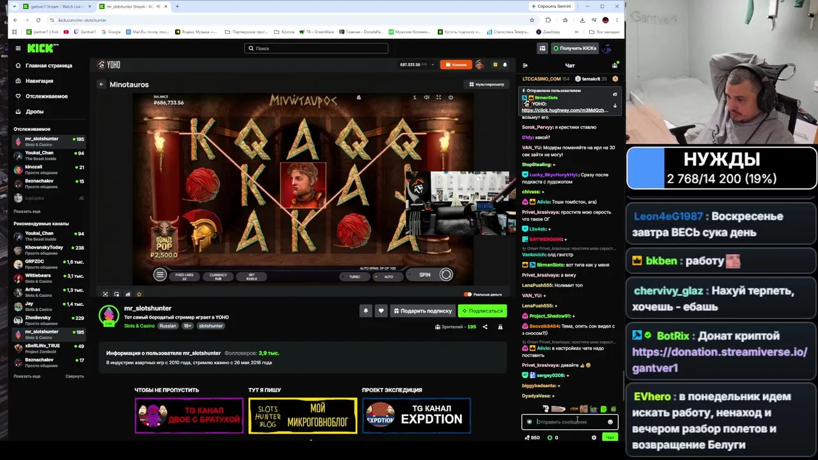The width and height of the screenshot is (818, 460).
Task: Toggle the Реальные деньги switch
Action: [x=468, y=295]
